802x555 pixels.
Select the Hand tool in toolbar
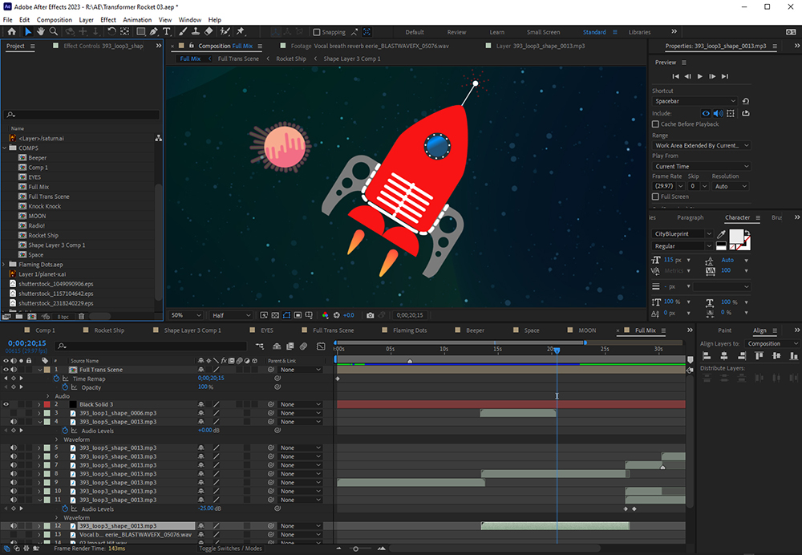click(41, 32)
